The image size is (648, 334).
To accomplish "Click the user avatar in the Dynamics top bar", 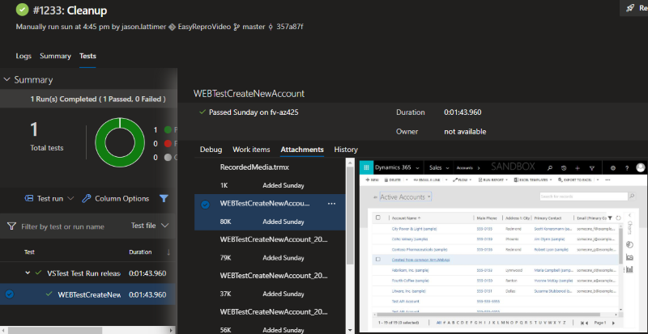I will (x=641, y=167).
